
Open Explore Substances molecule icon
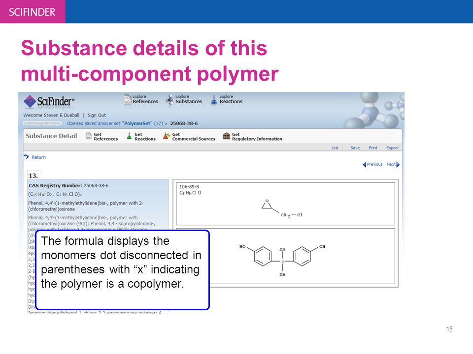tap(169, 99)
